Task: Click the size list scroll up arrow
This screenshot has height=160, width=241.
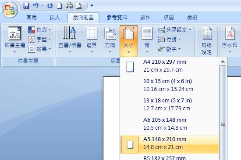Action: click(x=223, y=62)
